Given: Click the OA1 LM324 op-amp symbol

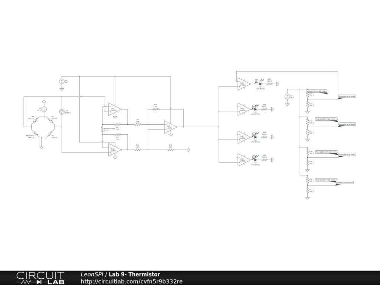Looking at the screenshot, I should [x=114, y=109].
